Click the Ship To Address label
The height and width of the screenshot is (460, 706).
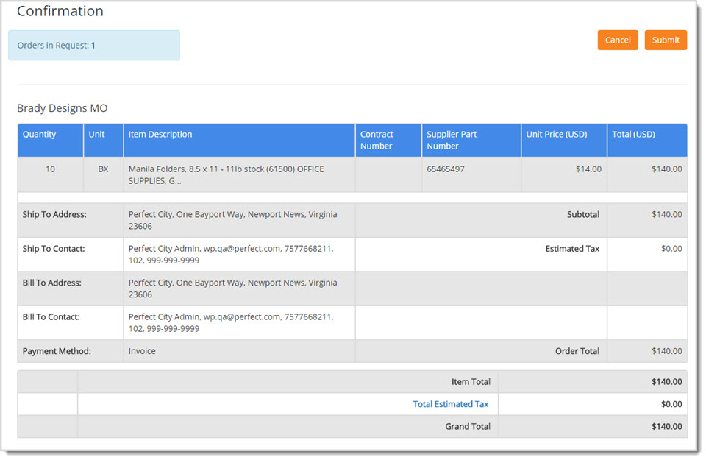54,214
